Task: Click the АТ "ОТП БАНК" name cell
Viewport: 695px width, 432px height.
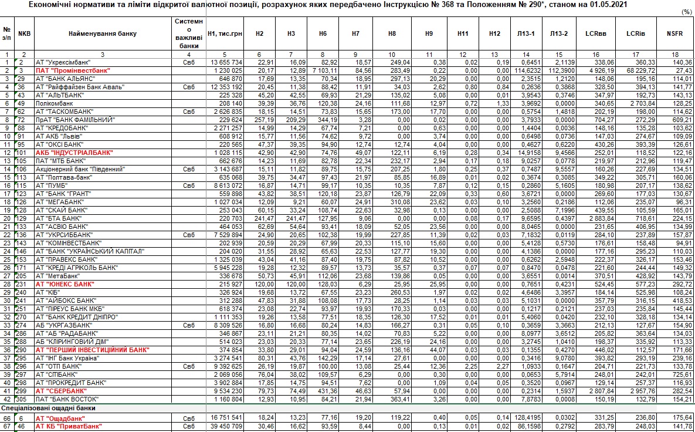Action: [x=103, y=366]
